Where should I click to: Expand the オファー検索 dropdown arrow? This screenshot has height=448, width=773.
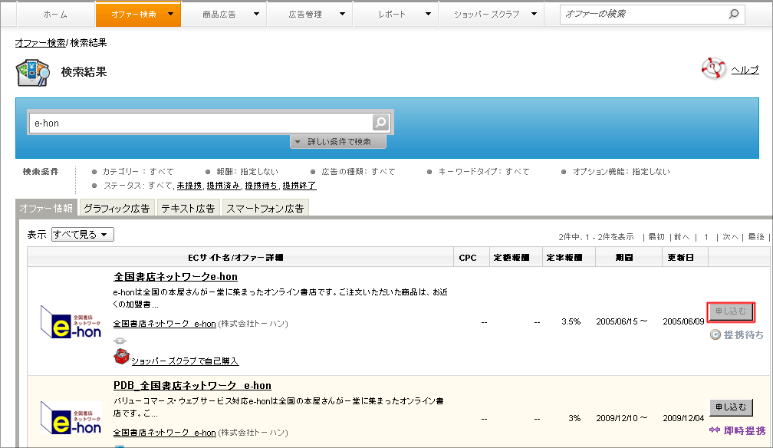pos(170,14)
